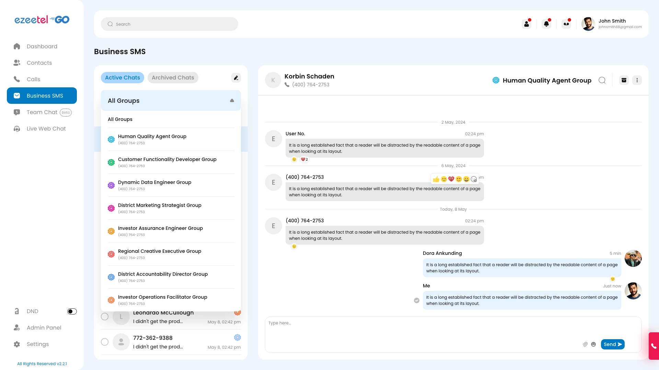This screenshot has height=370, width=659.
Task: Click the compose new chat pencil icon
Action: tap(236, 78)
